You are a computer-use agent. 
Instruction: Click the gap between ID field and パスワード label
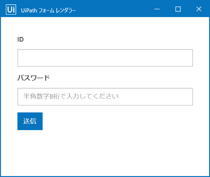(105, 70)
